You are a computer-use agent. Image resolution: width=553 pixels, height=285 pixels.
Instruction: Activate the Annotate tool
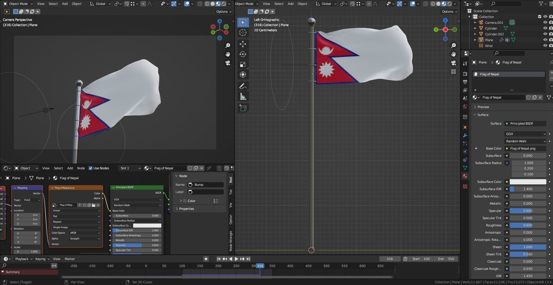243,86
